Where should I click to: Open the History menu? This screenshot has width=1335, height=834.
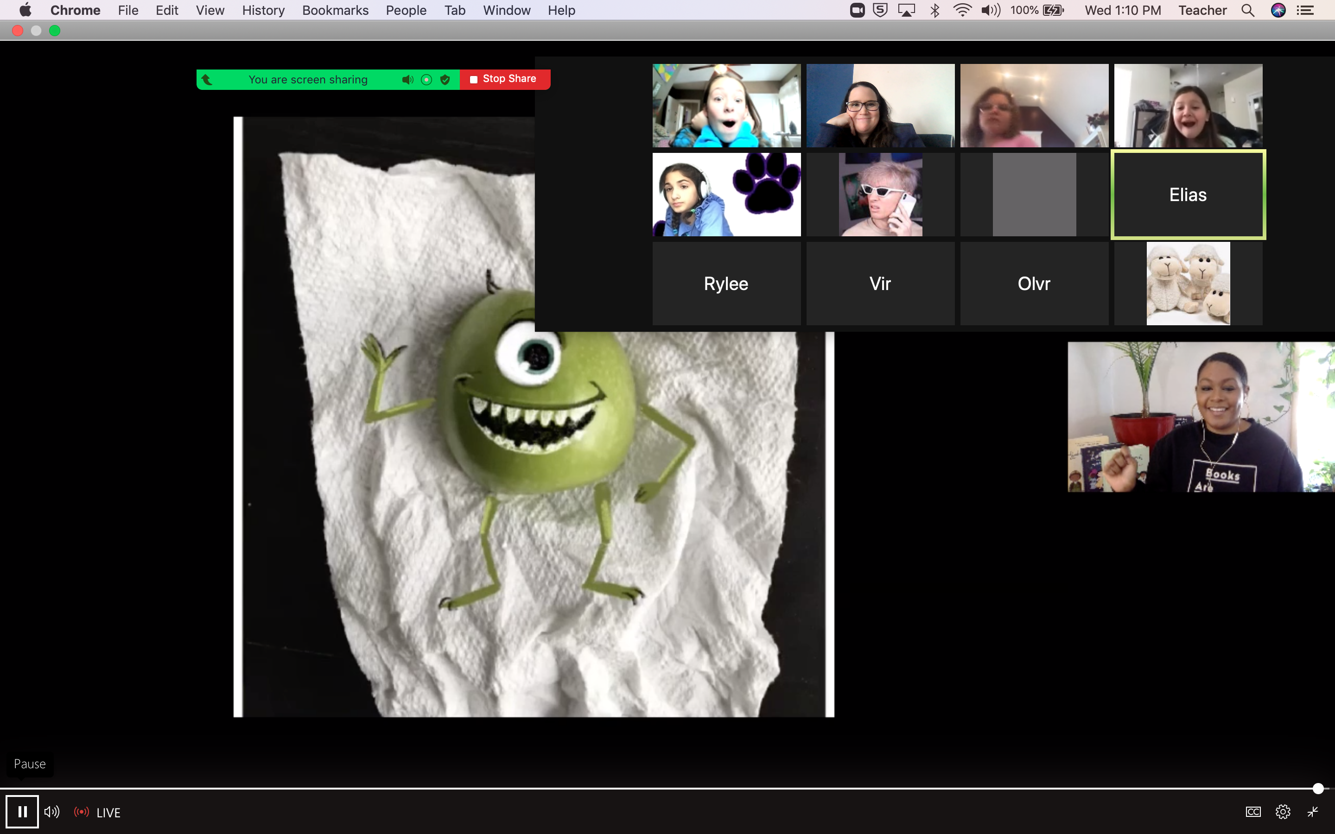coord(263,10)
